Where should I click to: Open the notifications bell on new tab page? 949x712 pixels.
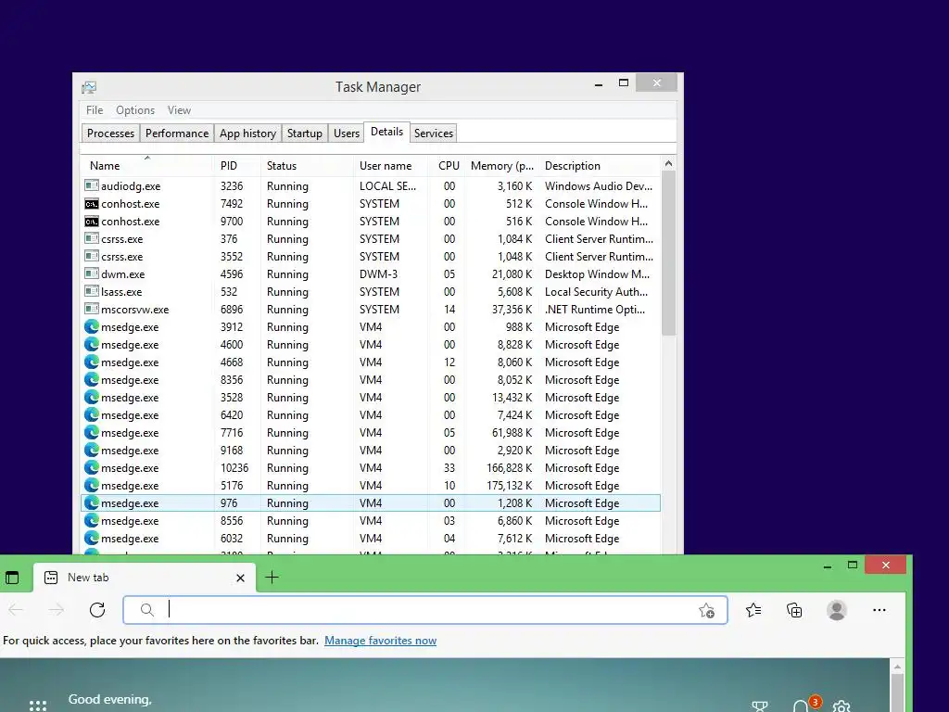click(x=801, y=706)
